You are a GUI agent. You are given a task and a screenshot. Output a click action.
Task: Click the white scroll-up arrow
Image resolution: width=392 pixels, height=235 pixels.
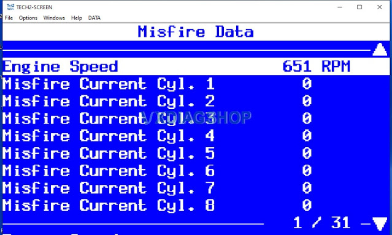[x=380, y=50]
